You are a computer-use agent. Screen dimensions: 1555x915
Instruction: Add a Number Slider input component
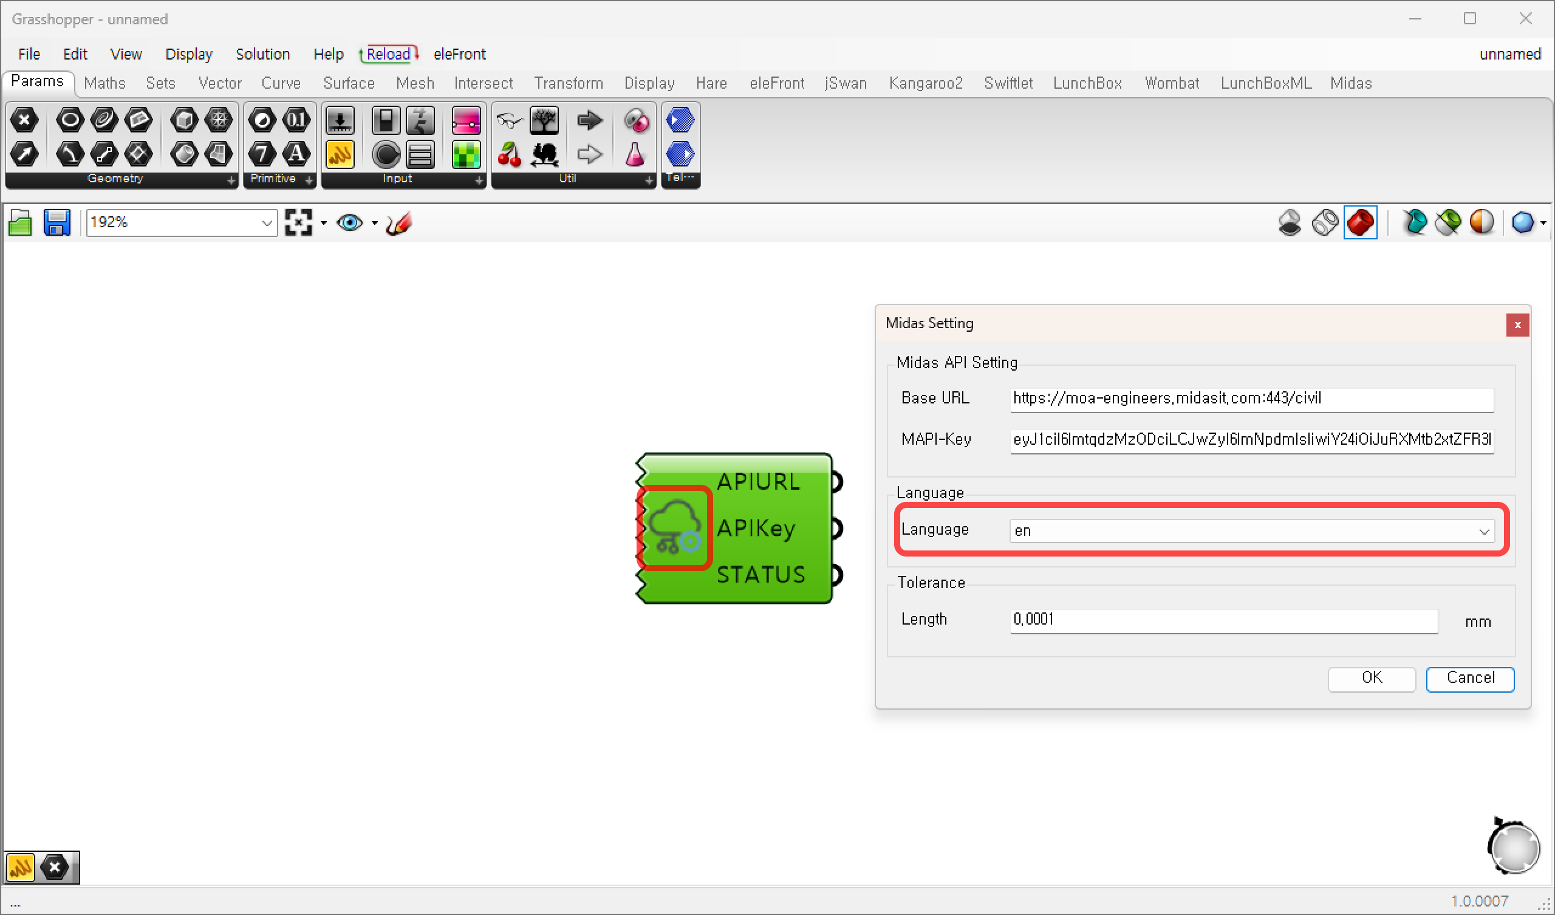pos(340,120)
